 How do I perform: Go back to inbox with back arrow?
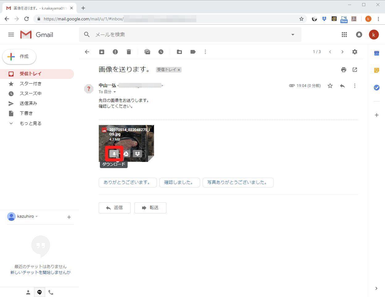(x=87, y=52)
